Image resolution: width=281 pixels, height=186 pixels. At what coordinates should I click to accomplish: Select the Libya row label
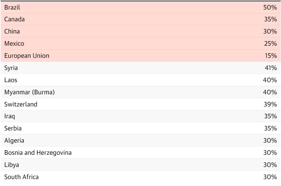11,165
